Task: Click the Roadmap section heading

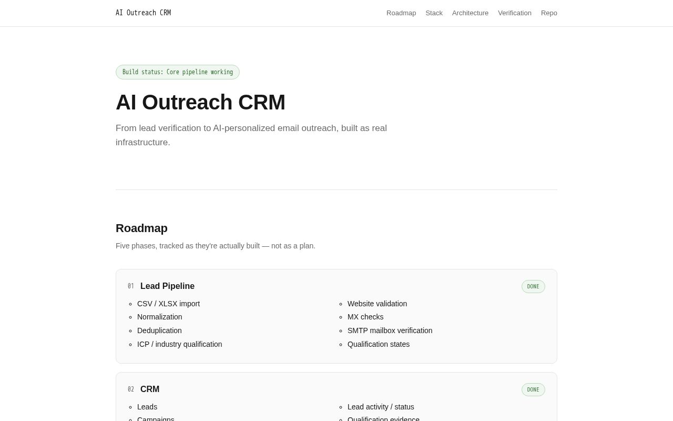Action: coord(141,228)
